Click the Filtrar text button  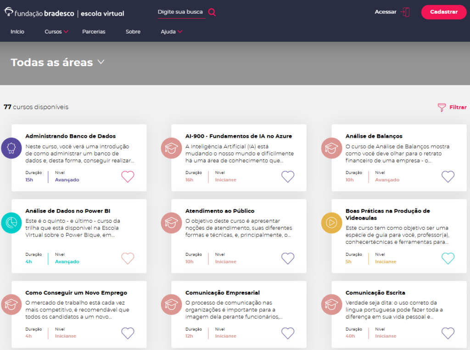click(x=458, y=107)
